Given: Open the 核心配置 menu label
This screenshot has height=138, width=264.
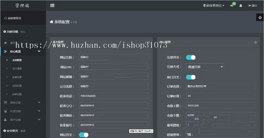Looking at the screenshot, I should click(x=15, y=51).
